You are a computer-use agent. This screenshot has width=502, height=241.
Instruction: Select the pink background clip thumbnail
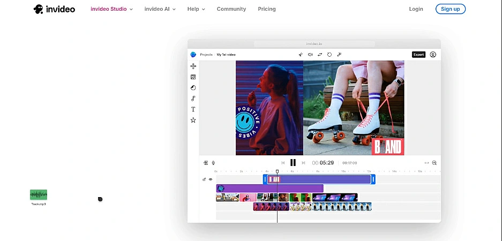point(248,197)
